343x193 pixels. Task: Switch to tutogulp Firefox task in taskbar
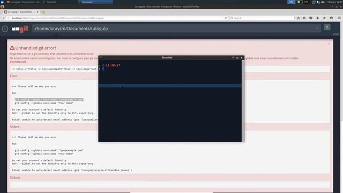24,2
